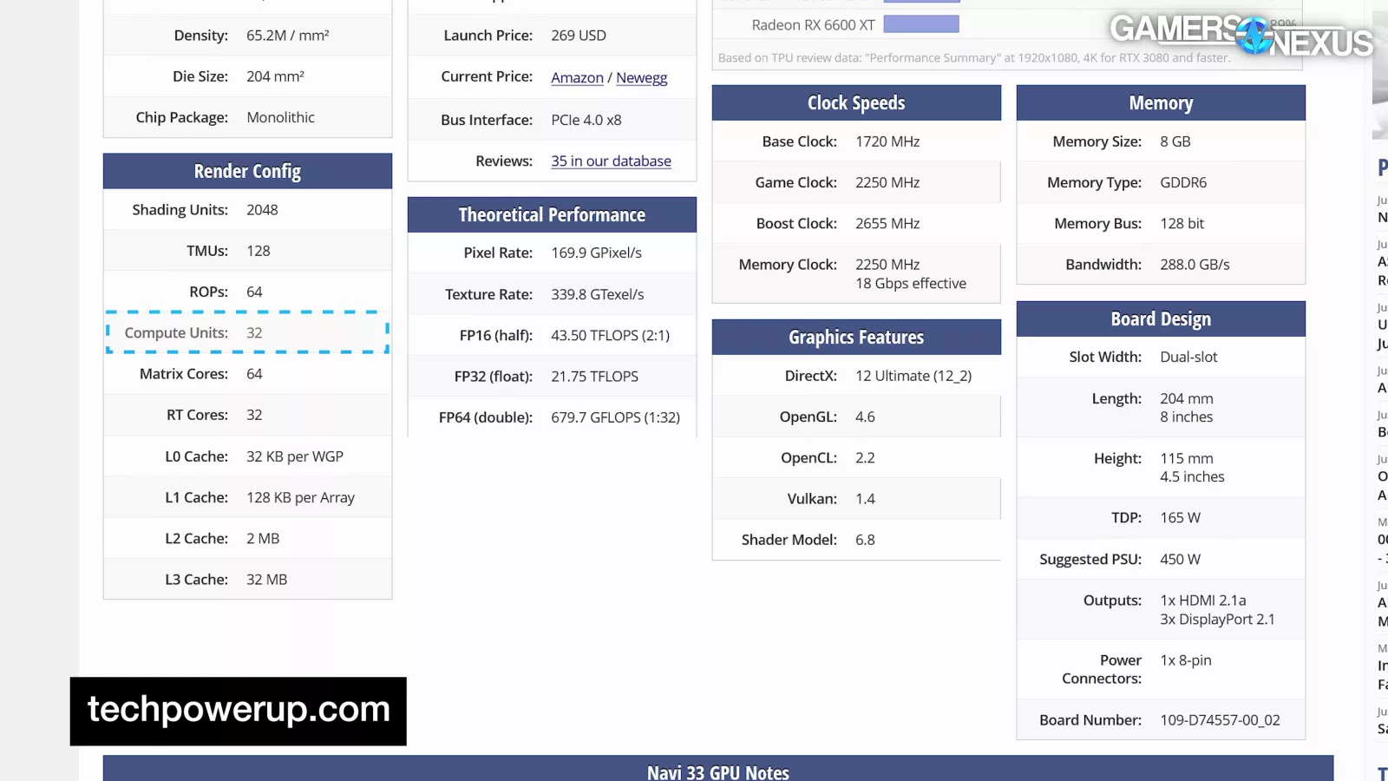Select the FP64 value 679.7 GFLOPS (1:32)
This screenshot has width=1388, height=781.
pyautogui.click(x=616, y=417)
